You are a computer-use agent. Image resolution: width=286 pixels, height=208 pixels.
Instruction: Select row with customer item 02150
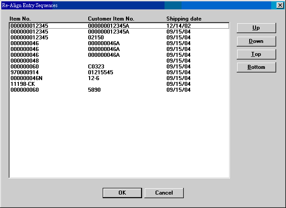(96, 38)
